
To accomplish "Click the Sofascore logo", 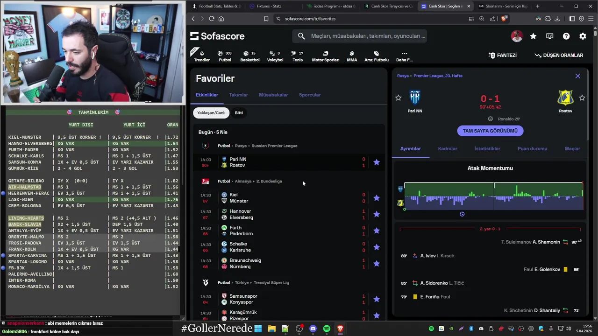I will click(217, 36).
